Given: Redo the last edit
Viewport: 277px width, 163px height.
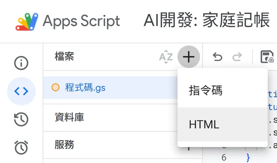Looking at the screenshot, I should click(237, 57).
